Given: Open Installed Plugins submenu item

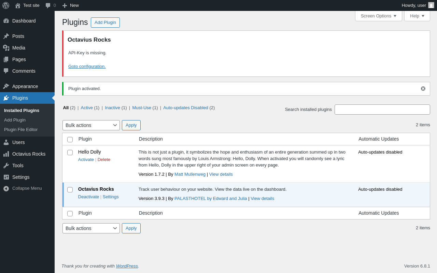Looking at the screenshot, I should [x=22, y=111].
